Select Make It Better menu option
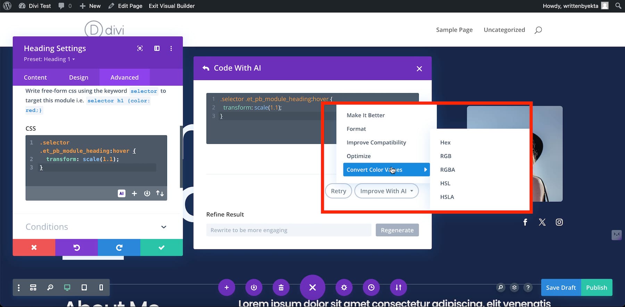This screenshot has height=307, width=625. pyautogui.click(x=366, y=115)
